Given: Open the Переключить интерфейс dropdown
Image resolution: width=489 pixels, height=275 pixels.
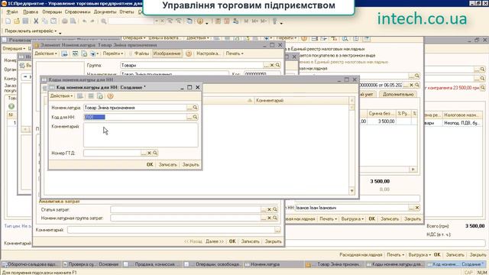Looking at the screenshot, I should click(31, 31).
